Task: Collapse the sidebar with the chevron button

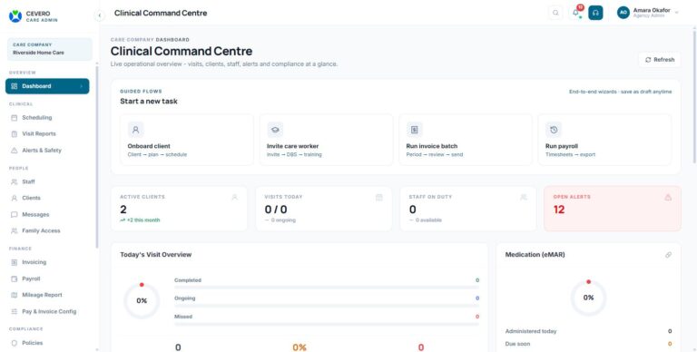Action: [x=100, y=15]
